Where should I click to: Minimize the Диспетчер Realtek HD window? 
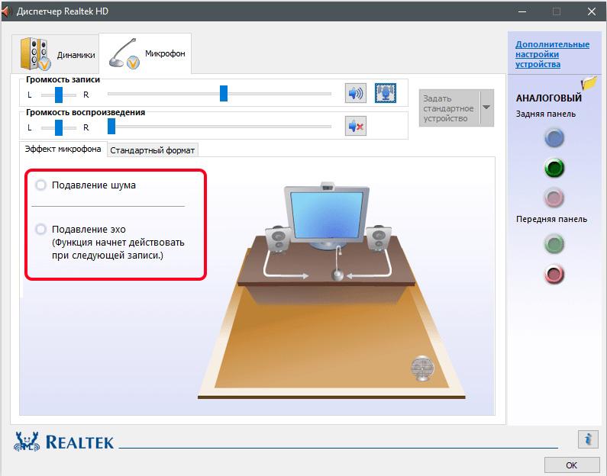[522, 11]
